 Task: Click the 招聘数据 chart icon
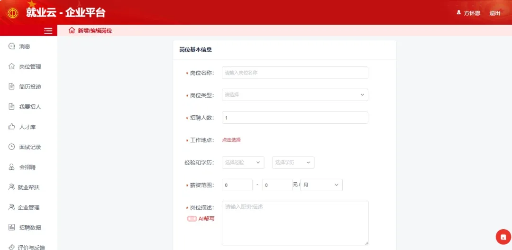click(x=11, y=227)
